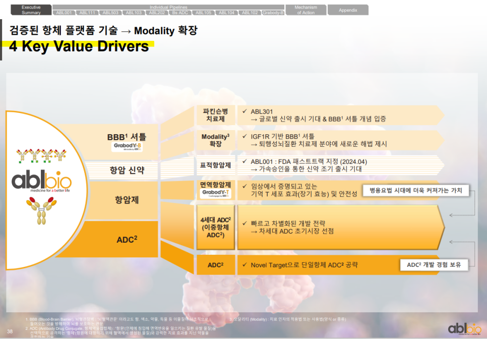This screenshot has width=487, height=339.
Task: Click the ADC² 개발 경험 보유 callout
Action: pyautogui.click(x=434, y=265)
